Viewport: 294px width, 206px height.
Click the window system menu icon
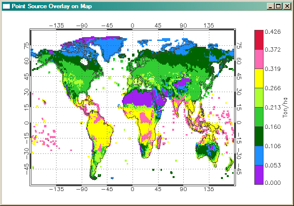click(x=7, y=7)
